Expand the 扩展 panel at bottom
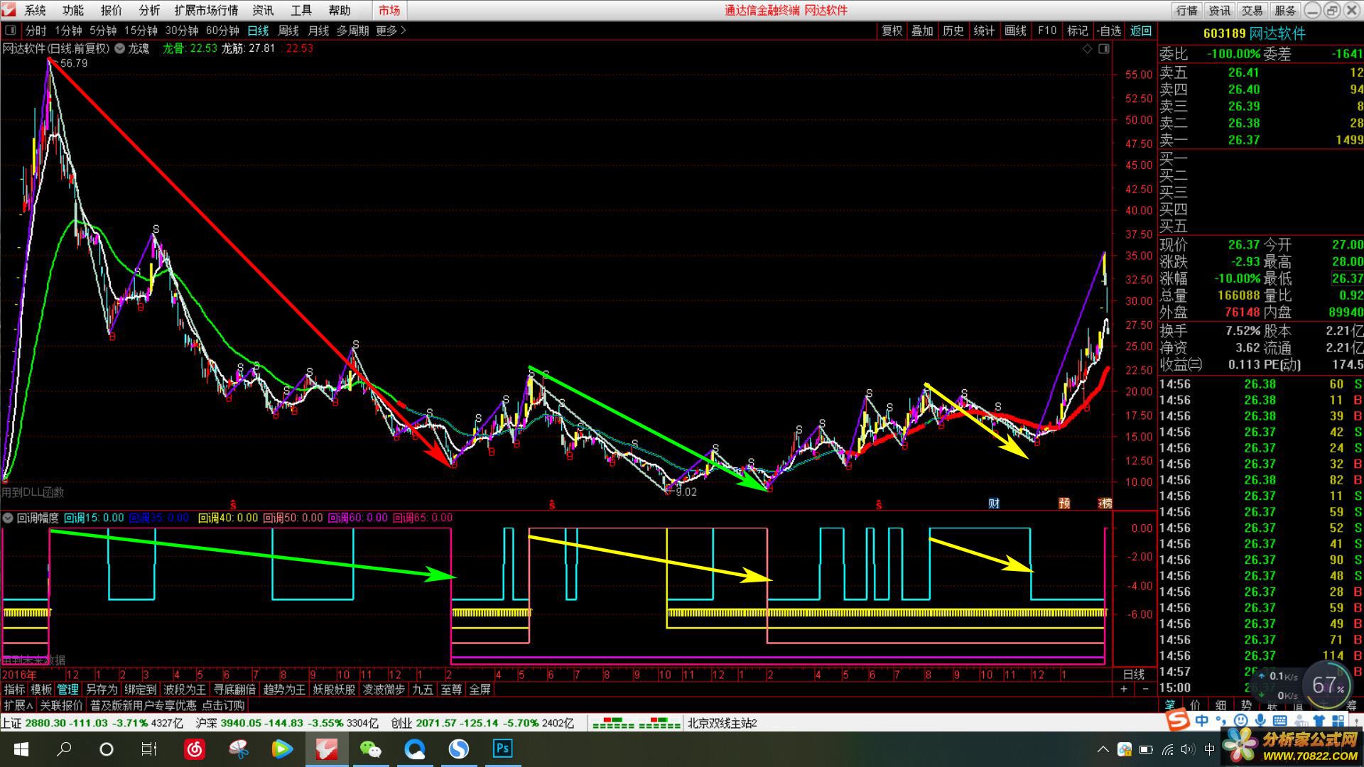The height and width of the screenshot is (767, 1364). (18, 705)
